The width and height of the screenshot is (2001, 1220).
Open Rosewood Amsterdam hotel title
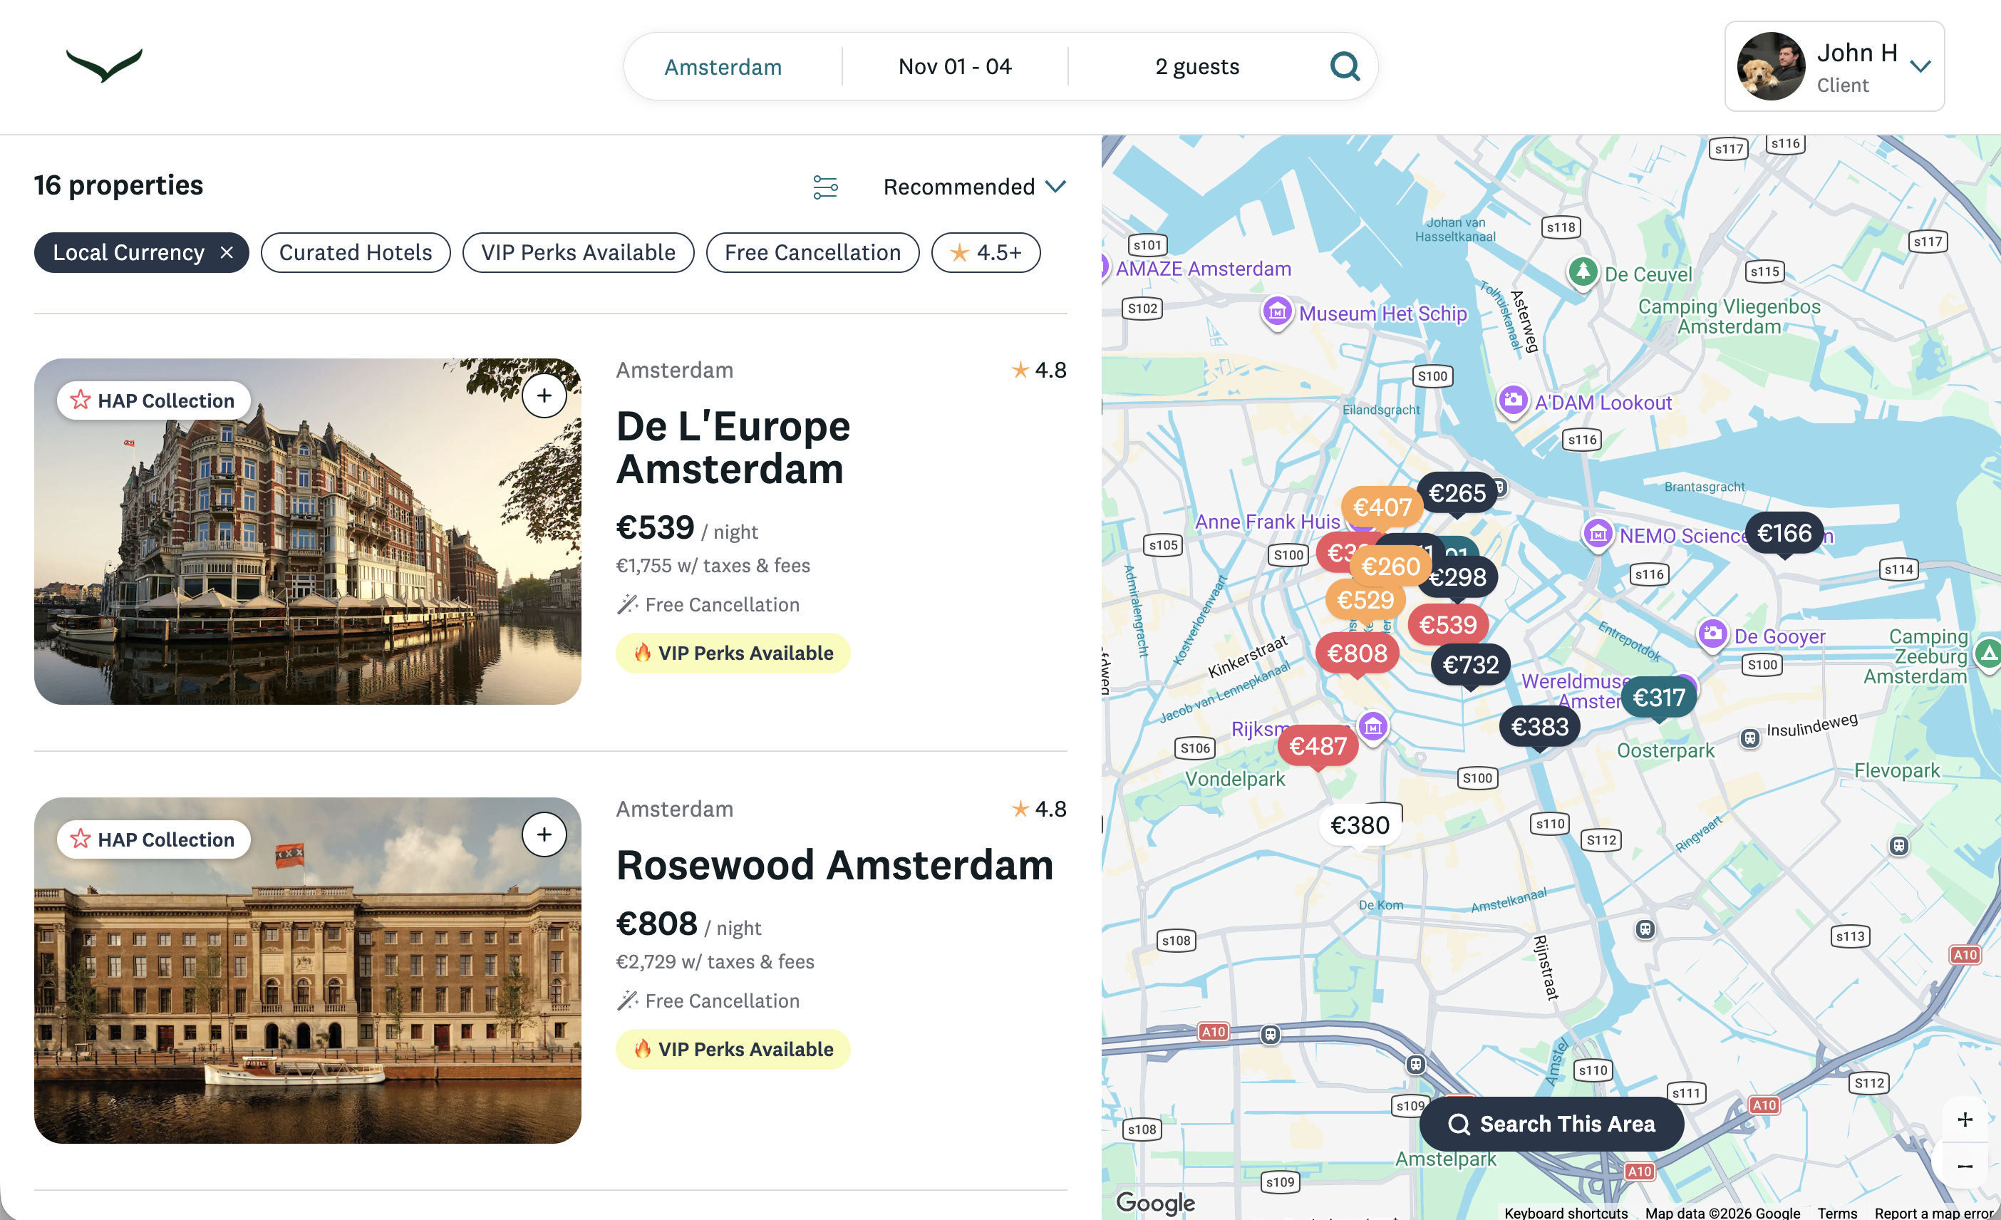pos(835,865)
